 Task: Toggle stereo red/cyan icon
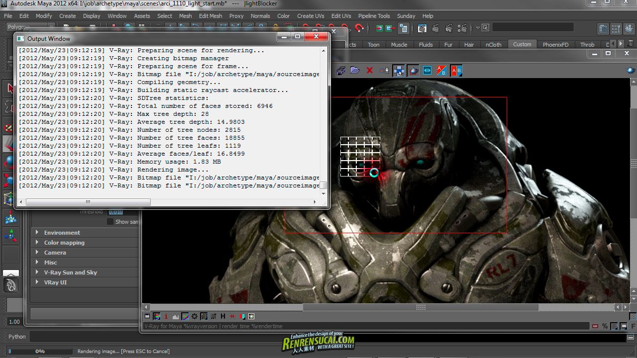[242, 316]
